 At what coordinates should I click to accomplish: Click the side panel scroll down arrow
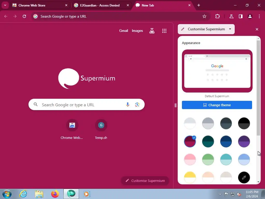[259, 182]
